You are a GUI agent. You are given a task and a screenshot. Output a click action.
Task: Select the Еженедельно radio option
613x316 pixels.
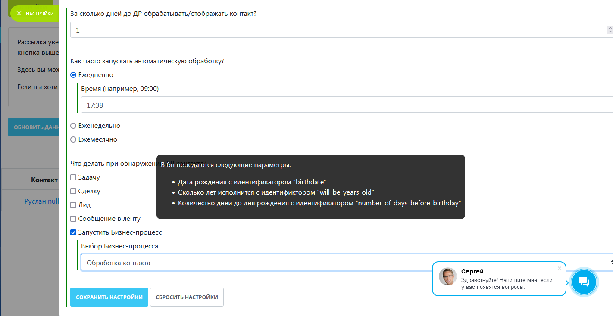[73, 126]
